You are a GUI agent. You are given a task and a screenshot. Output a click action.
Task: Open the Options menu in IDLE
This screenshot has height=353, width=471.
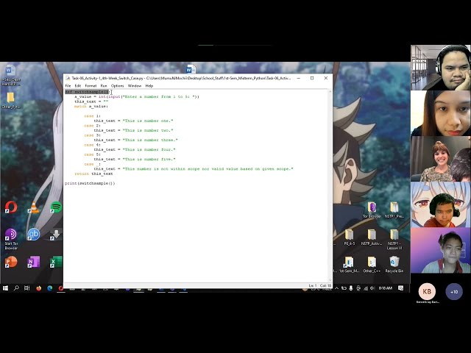118,86
